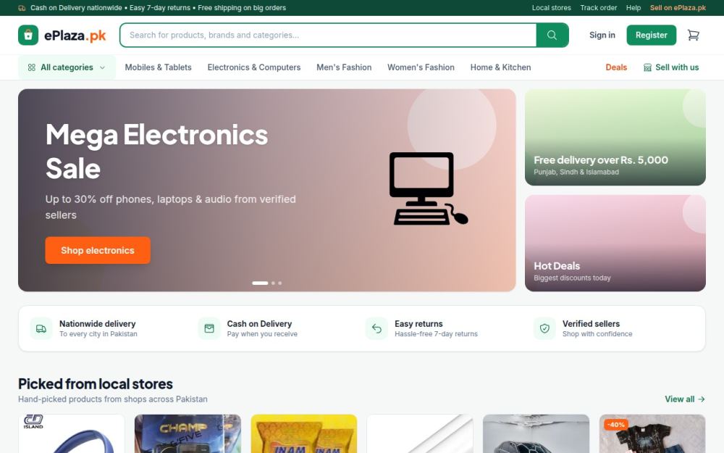Click the Nationwide delivery truck icon
This screenshot has height=453, width=724.
(41, 328)
